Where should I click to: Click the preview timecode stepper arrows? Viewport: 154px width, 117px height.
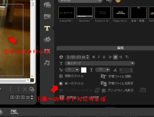click(x=32, y=97)
